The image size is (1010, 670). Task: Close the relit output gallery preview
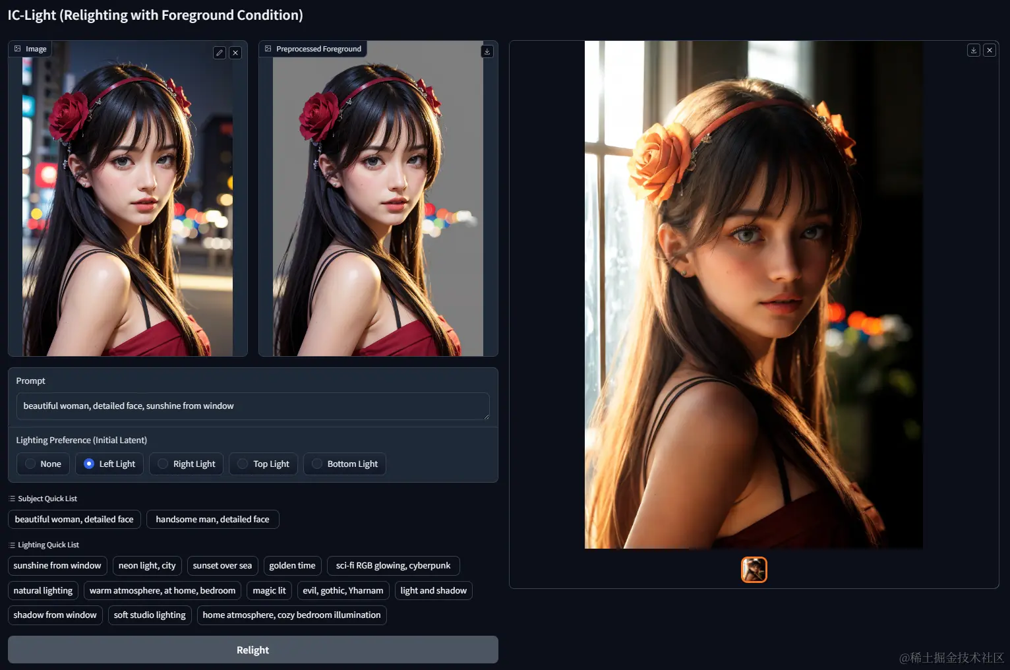[x=990, y=50]
